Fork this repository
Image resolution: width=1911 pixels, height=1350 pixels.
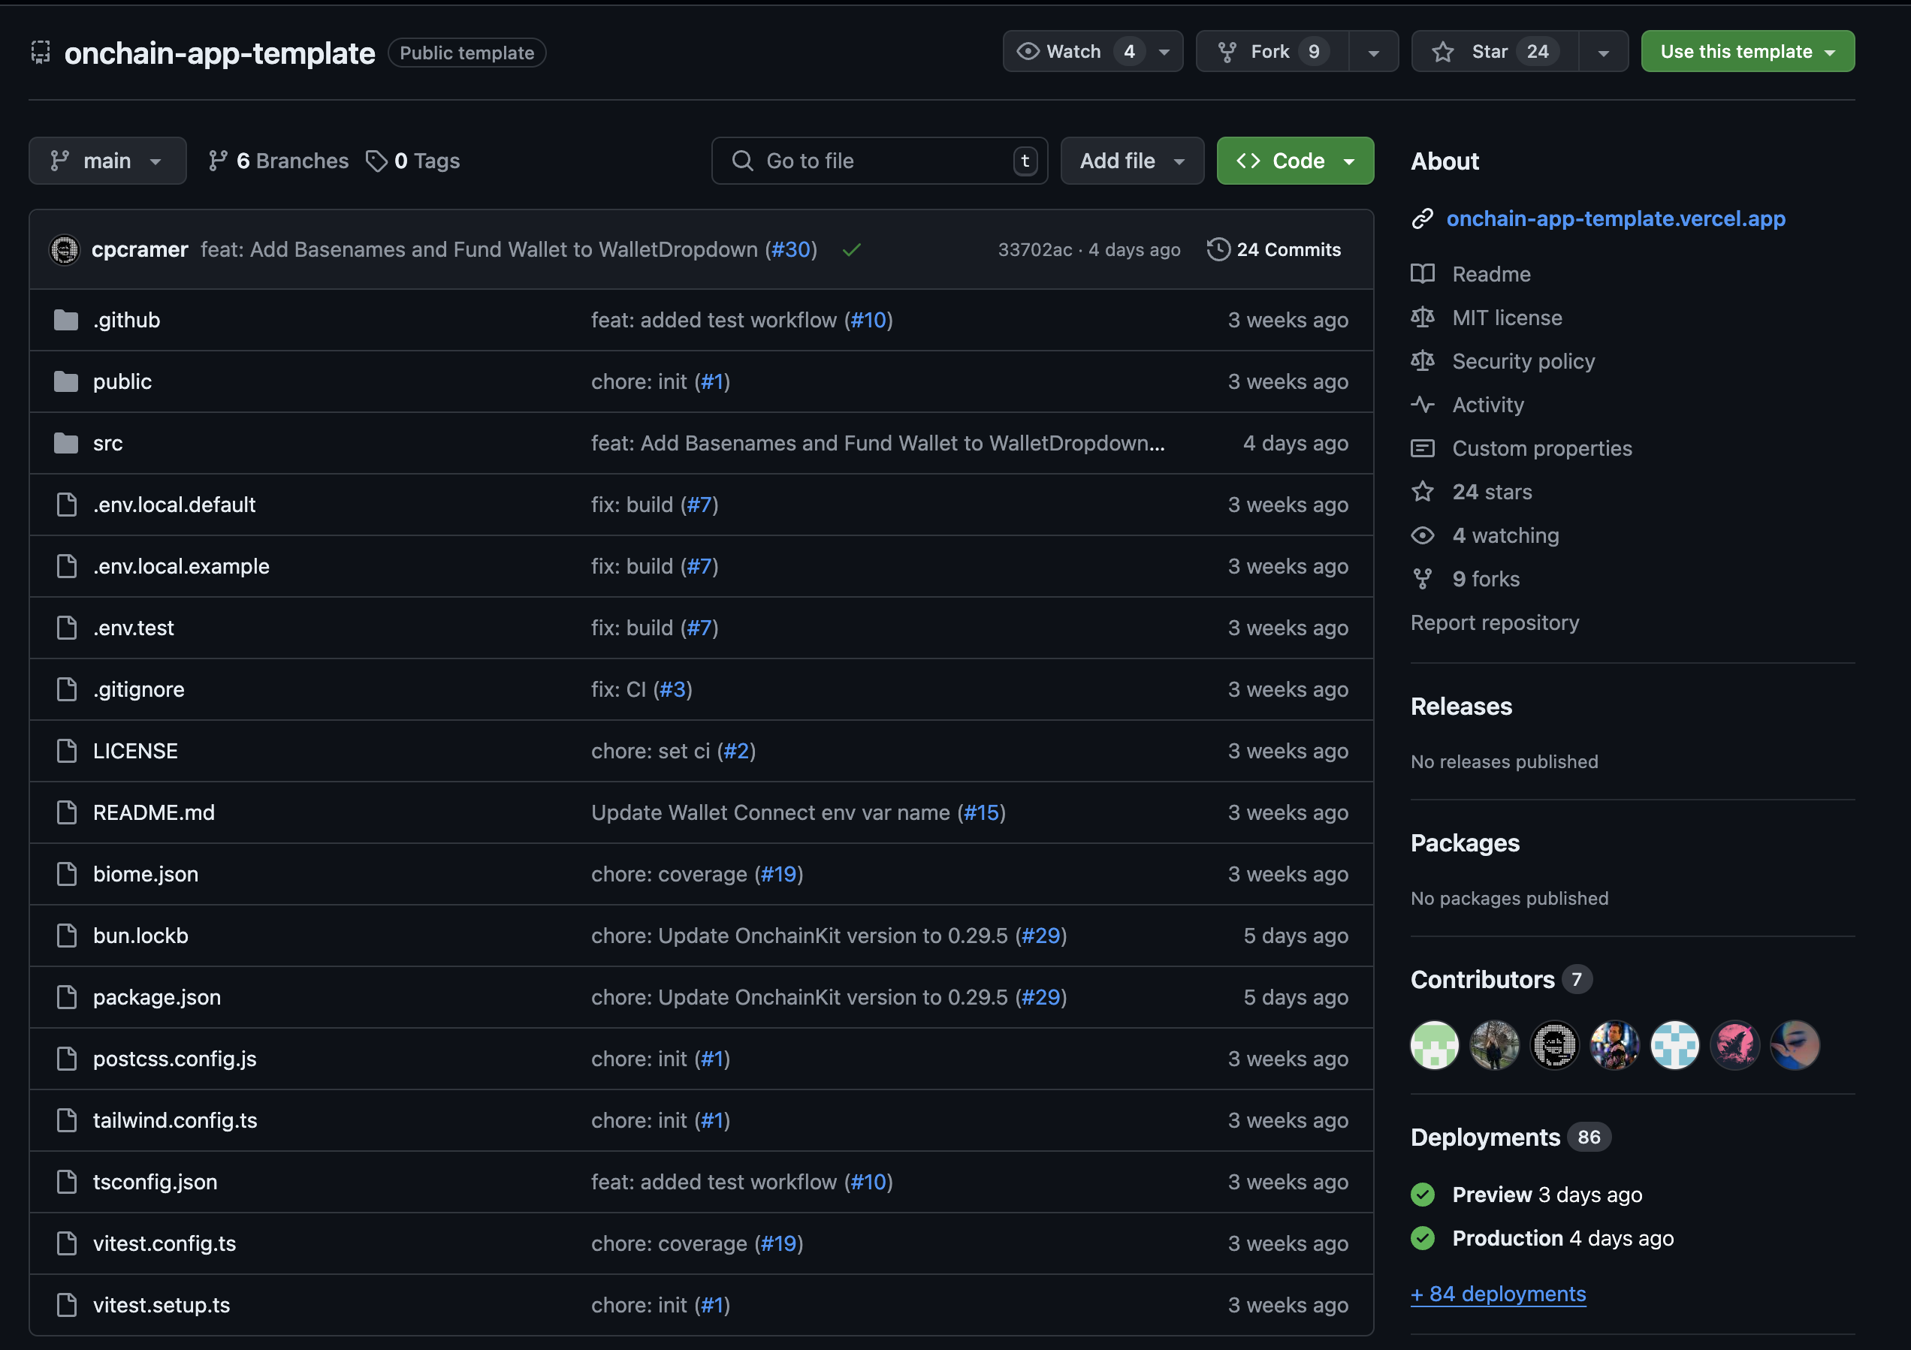pos(1272,52)
